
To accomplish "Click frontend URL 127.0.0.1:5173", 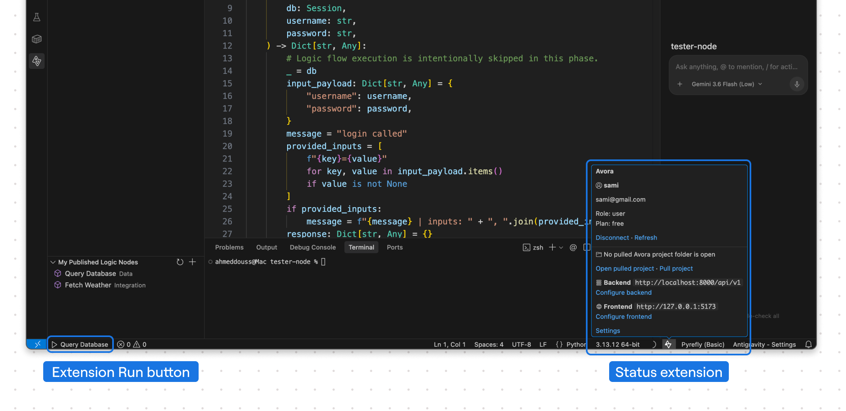I will click(676, 307).
